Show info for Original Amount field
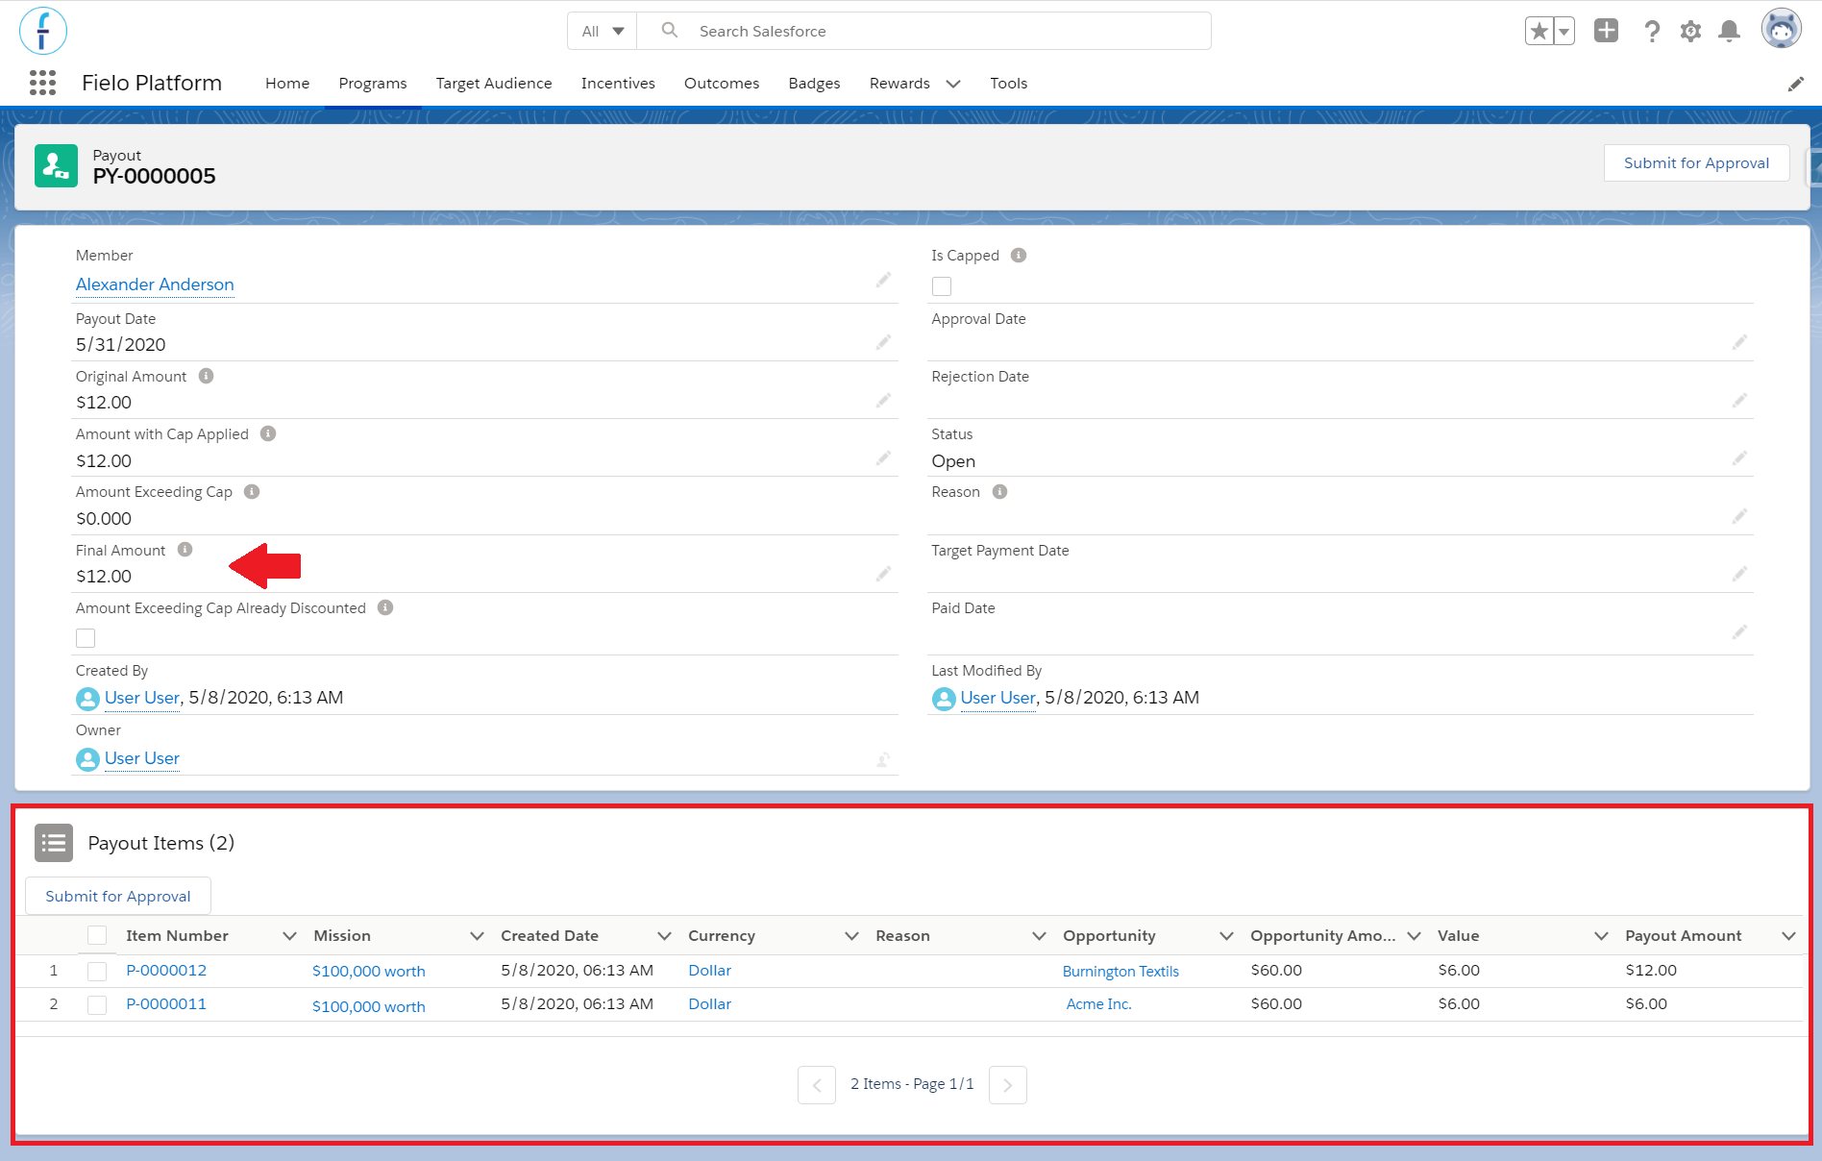This screenshot has height=1161, width=1822. click(x=206, y=376)
